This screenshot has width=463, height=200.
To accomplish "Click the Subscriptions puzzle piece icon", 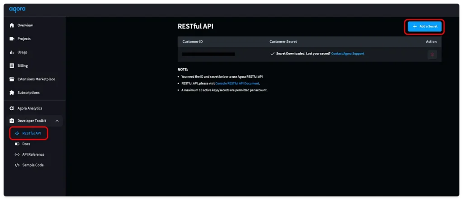I will pyautogui.click(x=12, y=93).
